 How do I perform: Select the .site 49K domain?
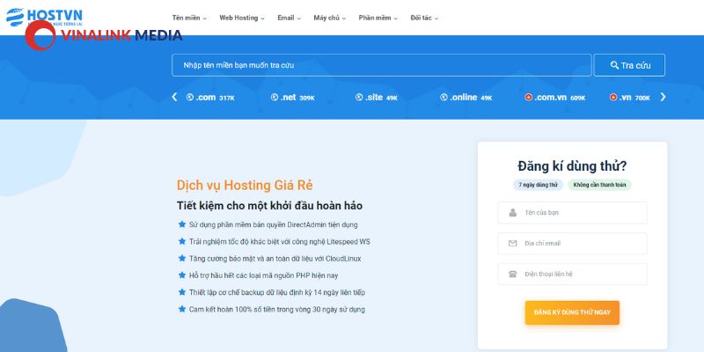coord(377,97)
